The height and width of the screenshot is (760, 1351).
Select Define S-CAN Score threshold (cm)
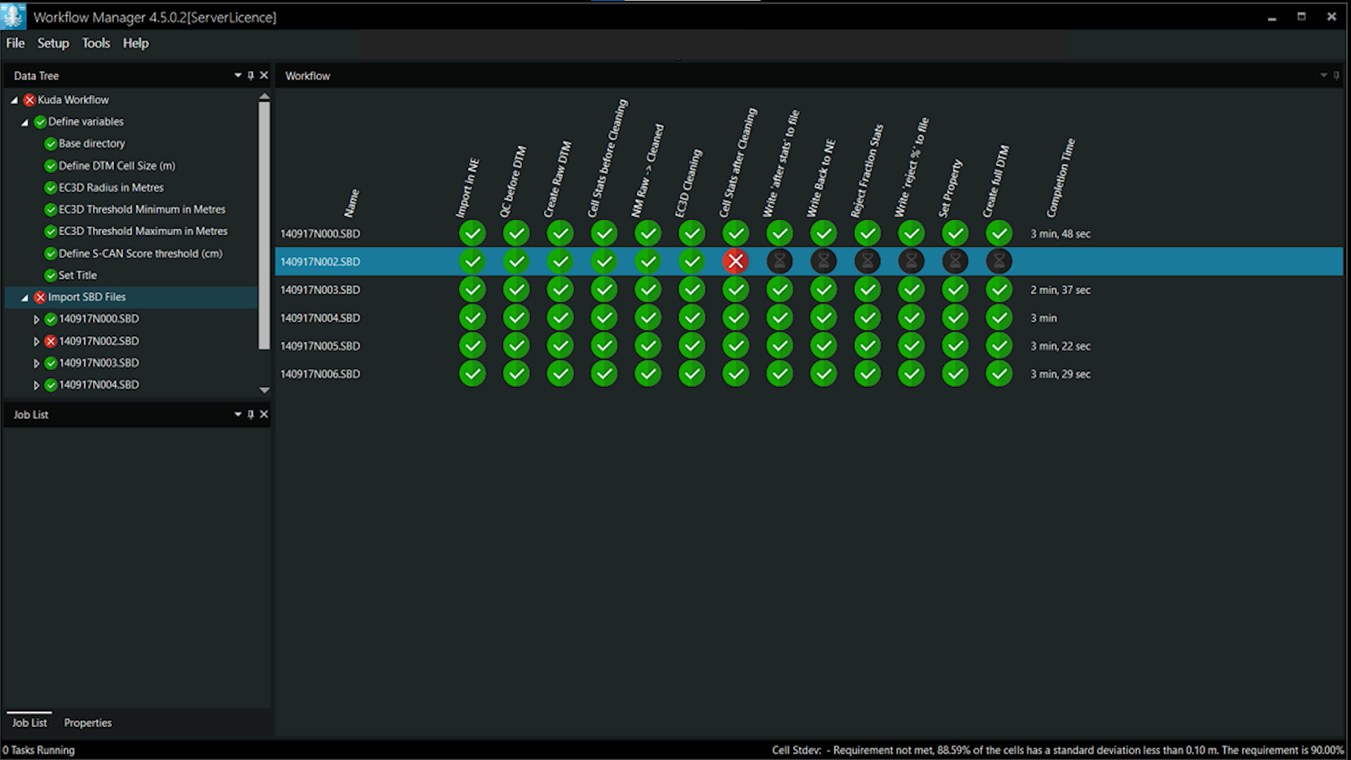pyautogui.click(x=141, y=253)
